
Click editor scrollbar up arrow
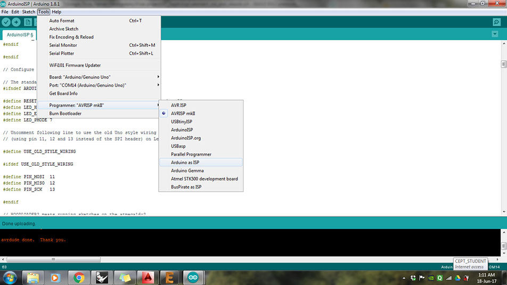(504, 43)
